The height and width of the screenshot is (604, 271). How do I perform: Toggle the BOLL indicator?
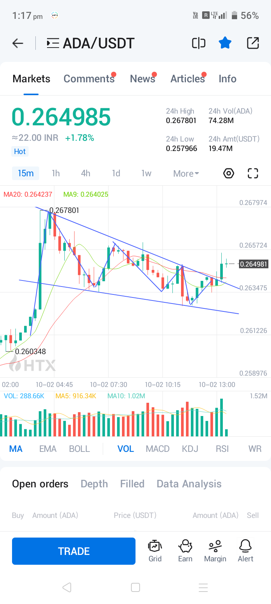click(x=79, y=449)
